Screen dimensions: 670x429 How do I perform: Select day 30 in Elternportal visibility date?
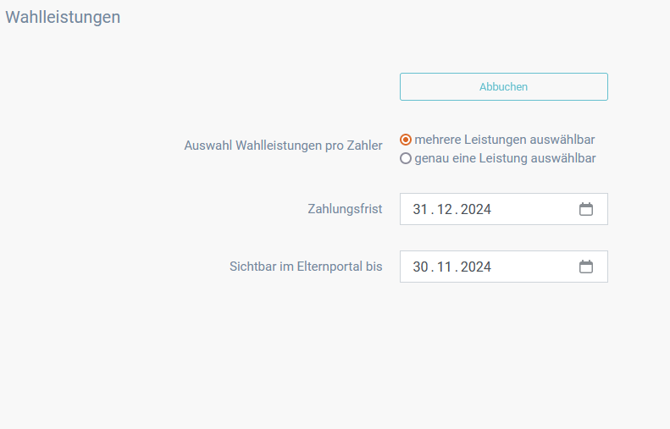click(420, 267)
